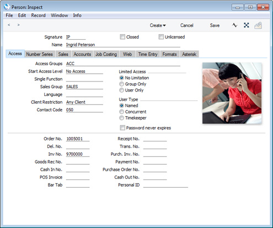Viewport: 273px width, 228px height.
Task: Select the Group Only radio button
Action: [121, 84]
